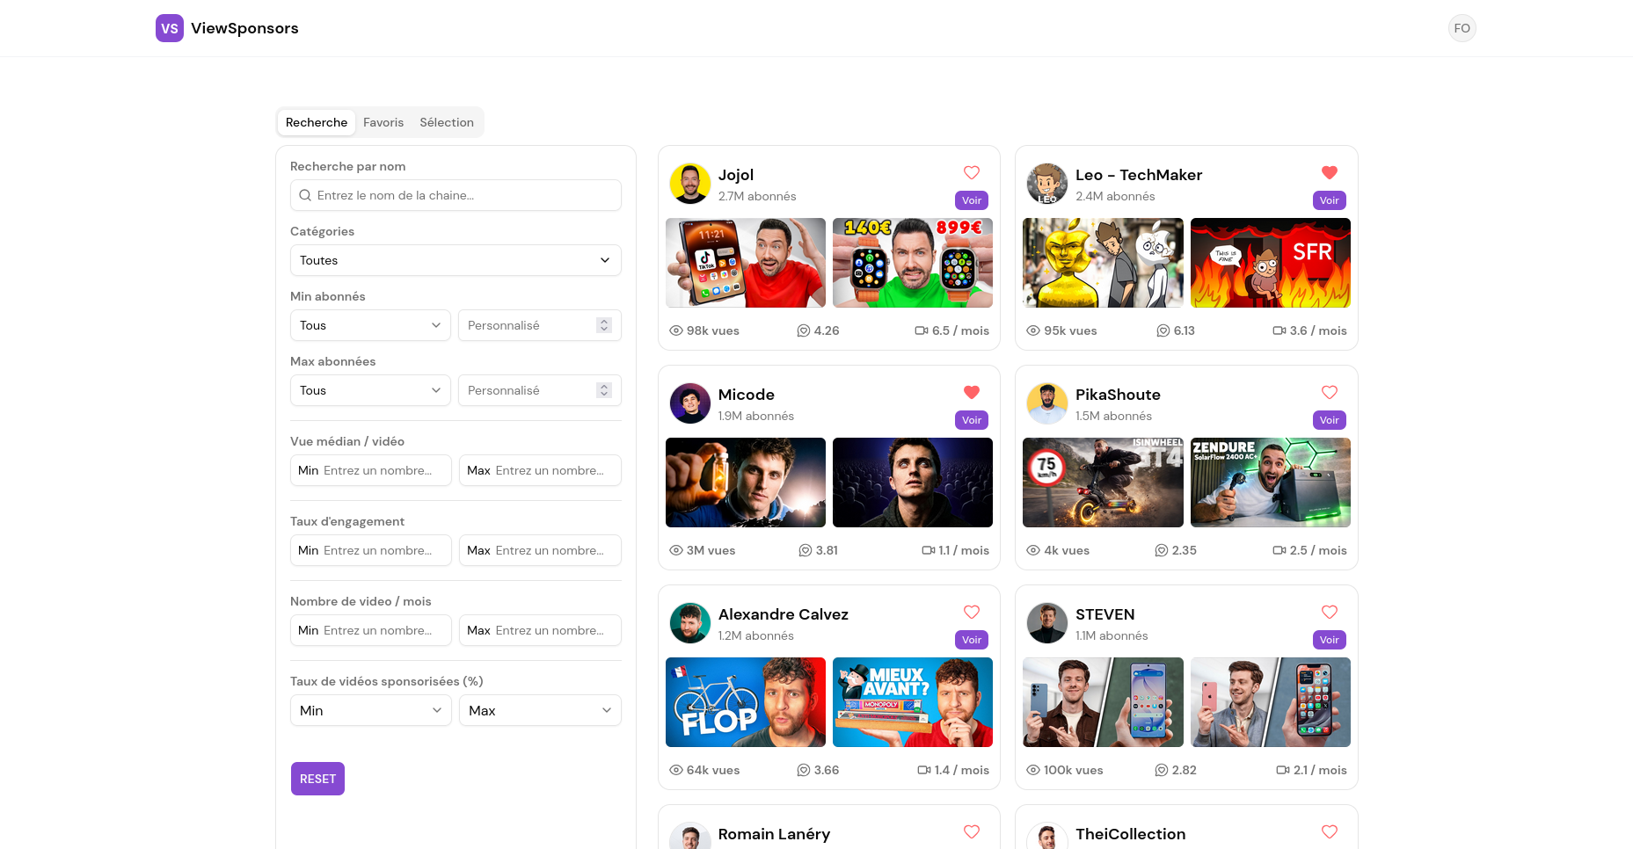Click Voir on Leo - TechMaker's card

(1330, 200)
